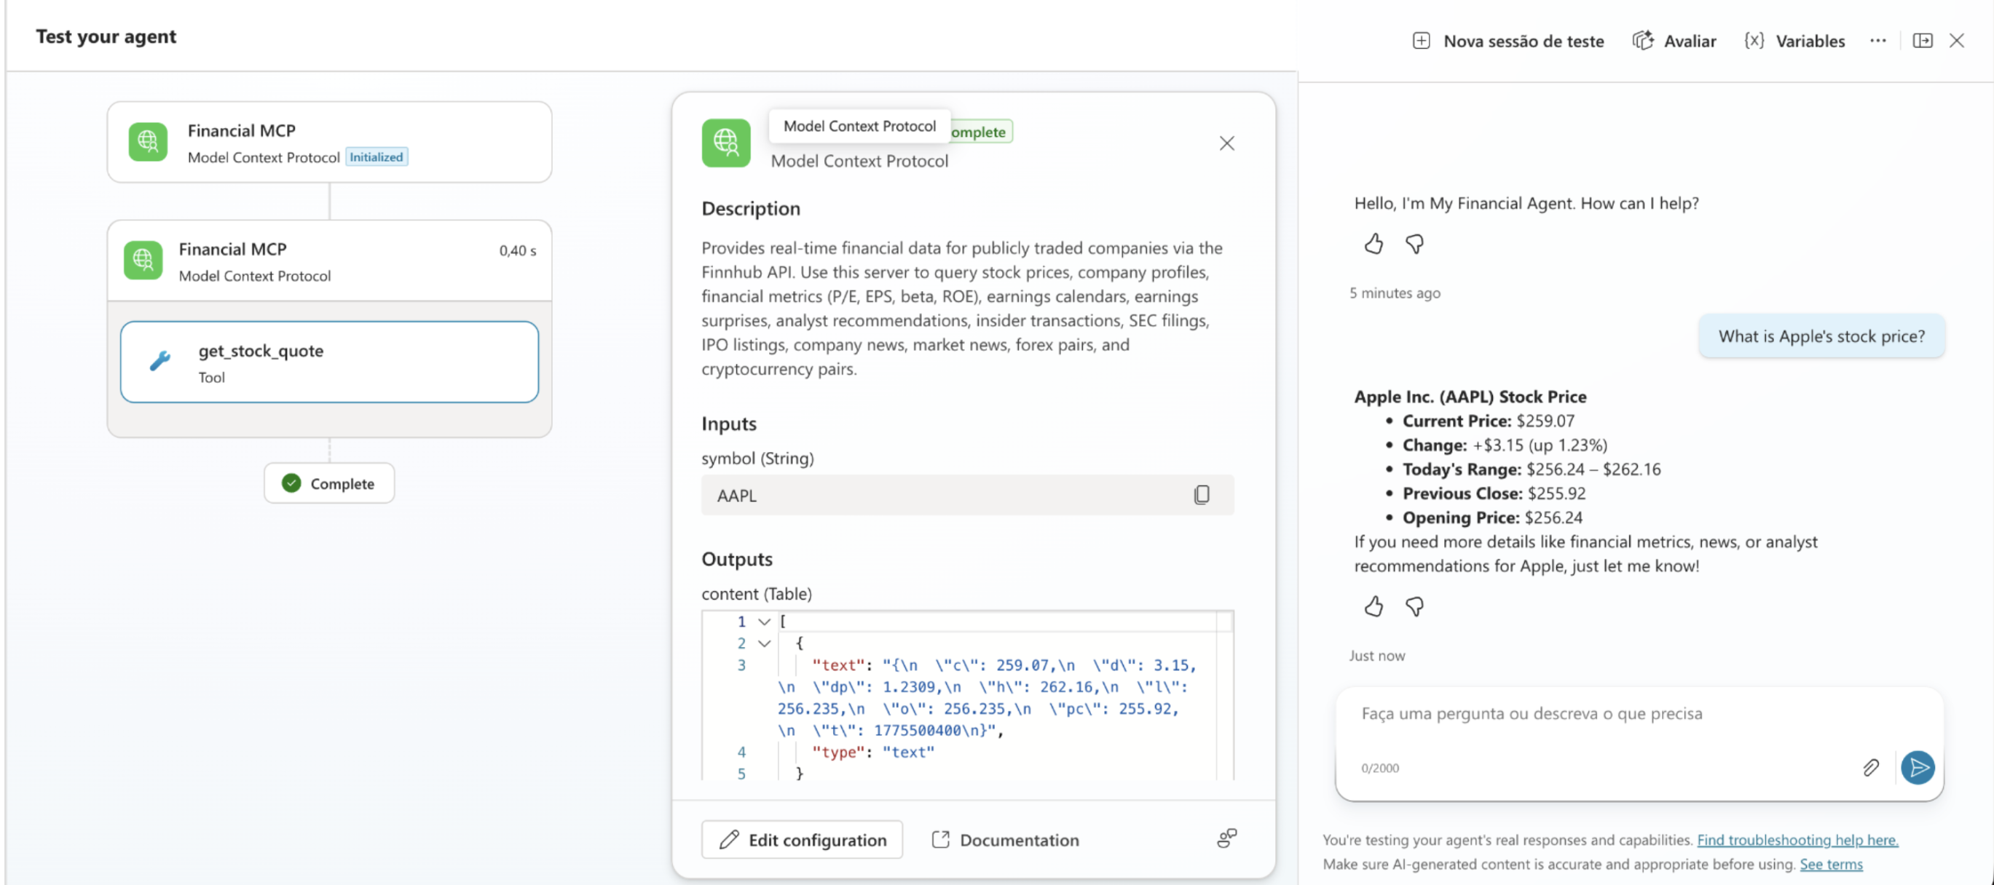Click the Financial MCP Initialized node icon

tap(148, 142)
